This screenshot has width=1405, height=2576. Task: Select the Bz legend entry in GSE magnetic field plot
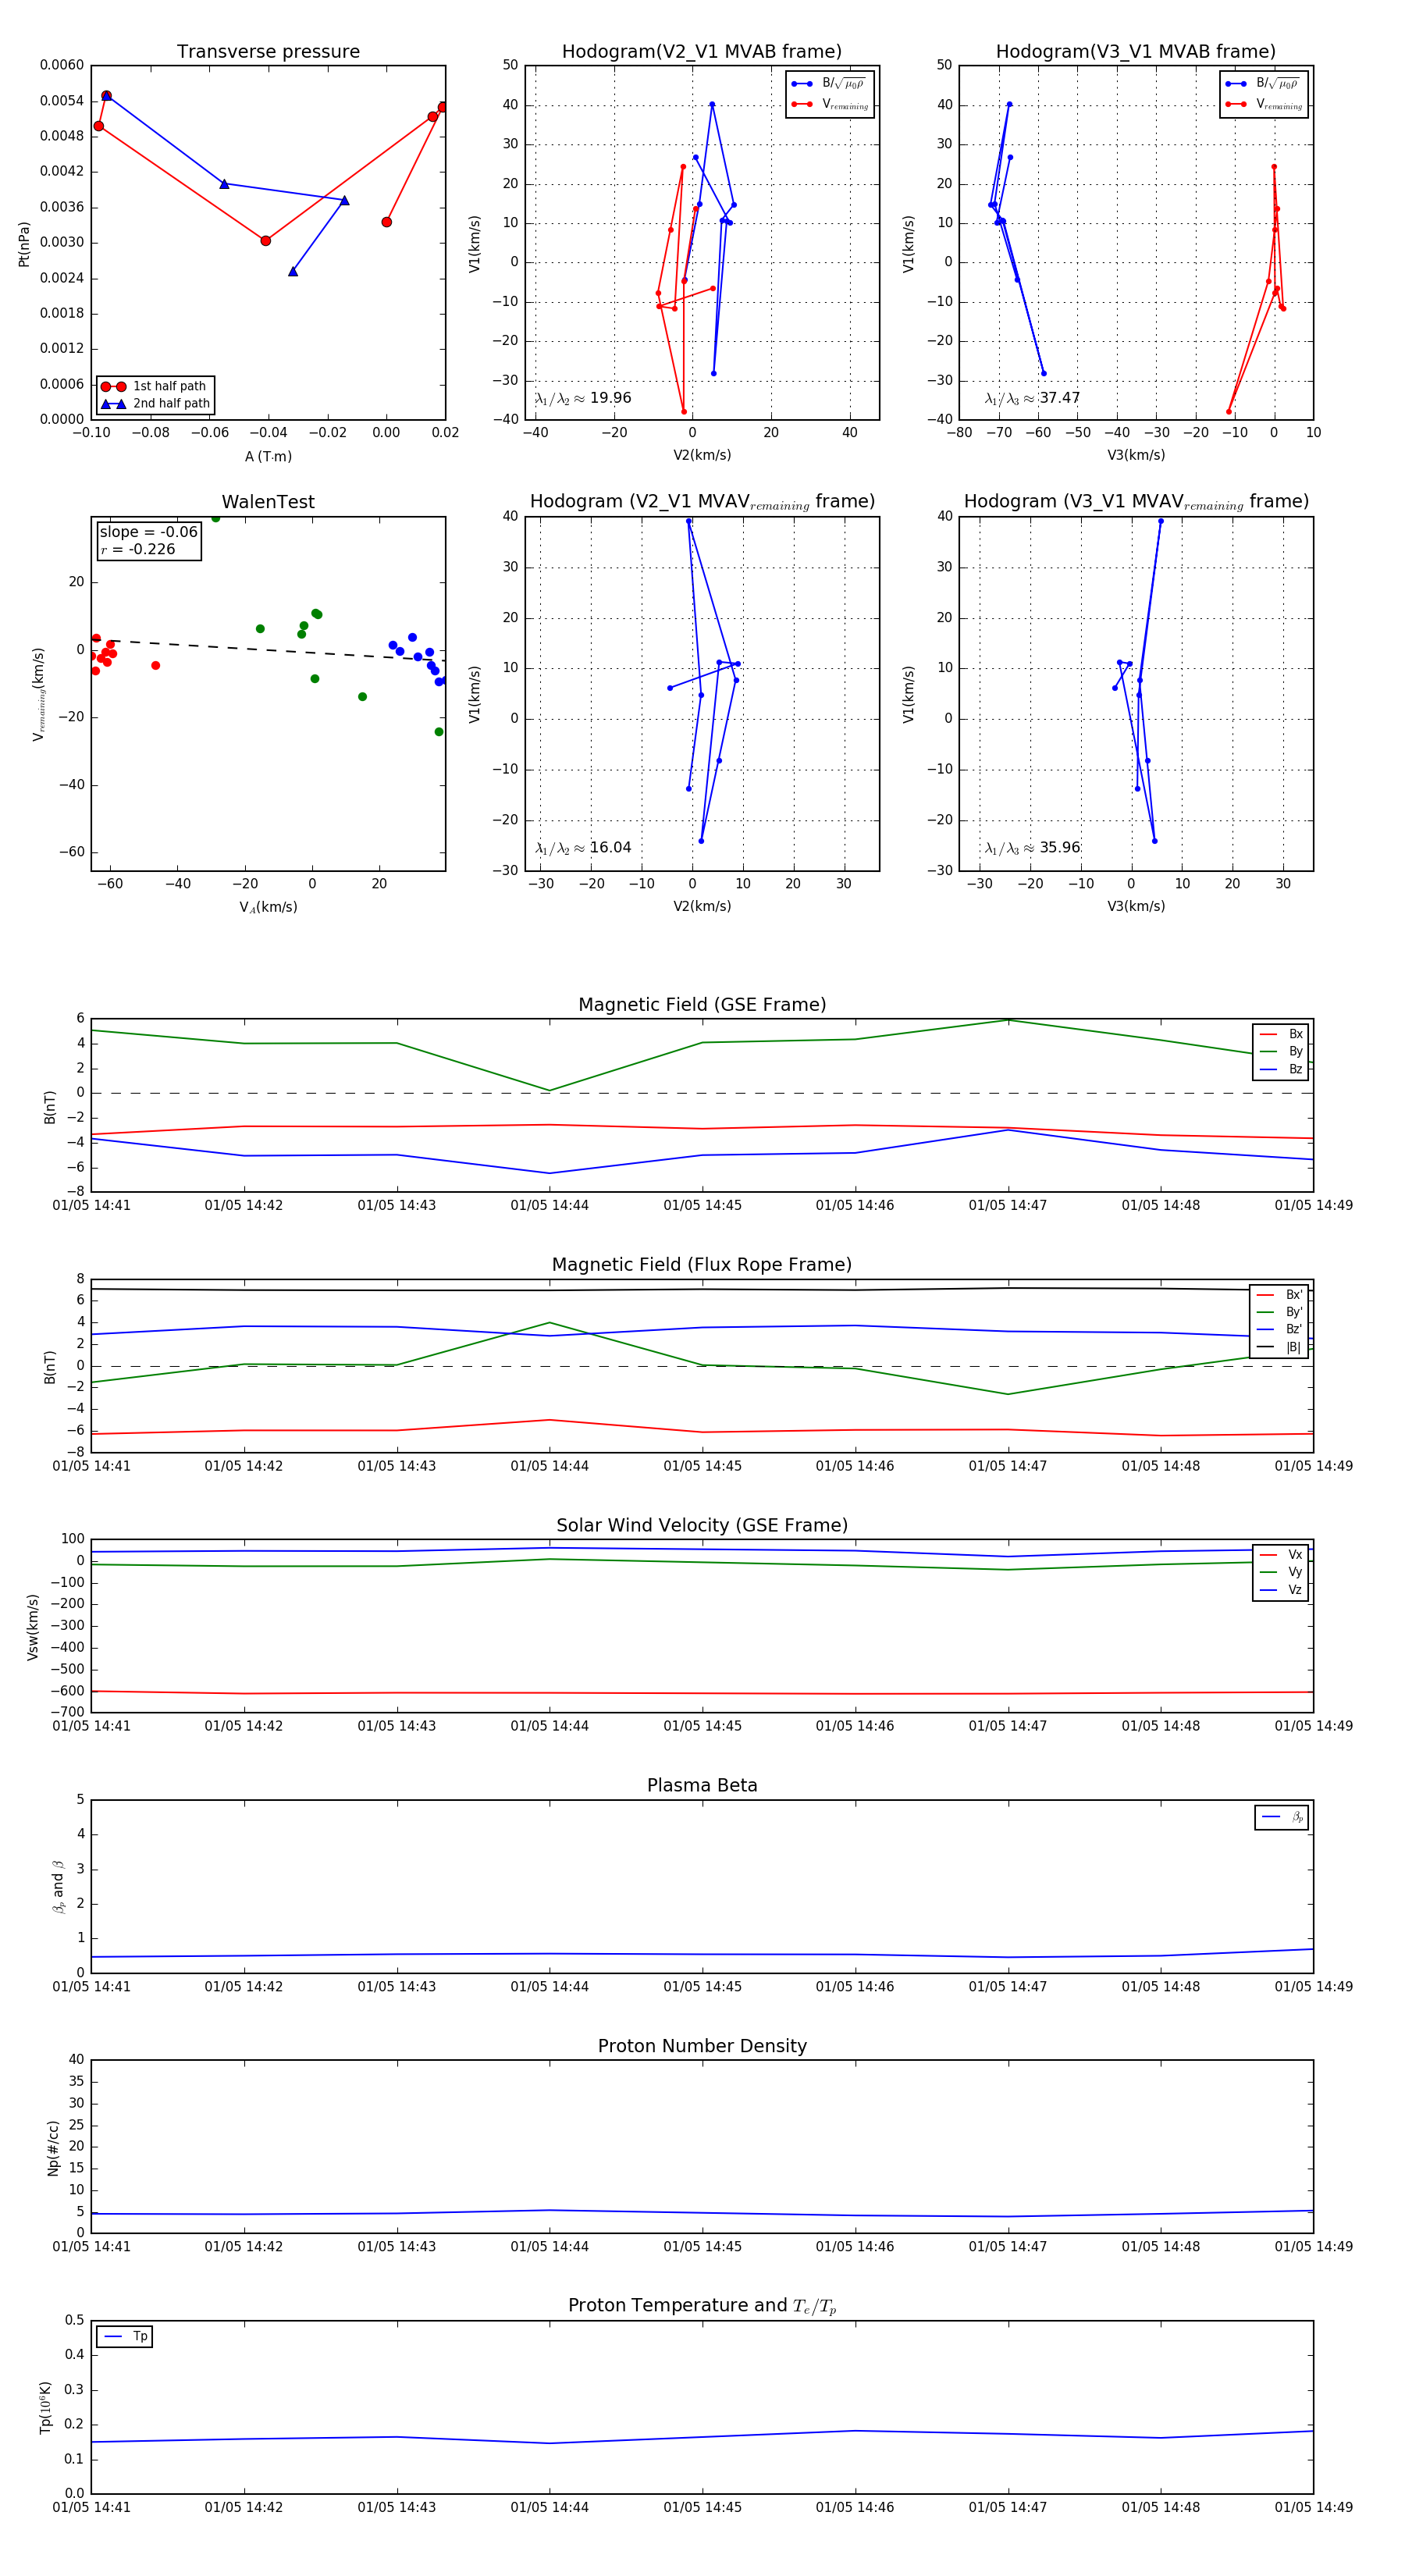pyautogui.click(x=1281, y=1069)
